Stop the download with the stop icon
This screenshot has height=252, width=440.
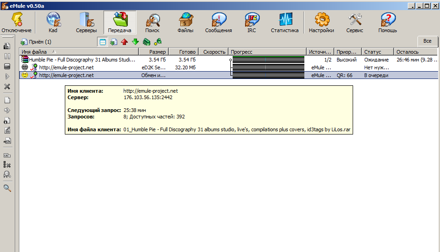[7, 67]
